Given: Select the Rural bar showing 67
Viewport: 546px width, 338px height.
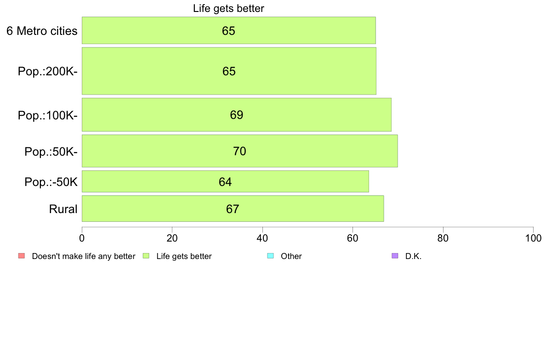Looking at the screenshot, I should pyautogui.click(x=233, y=208).
